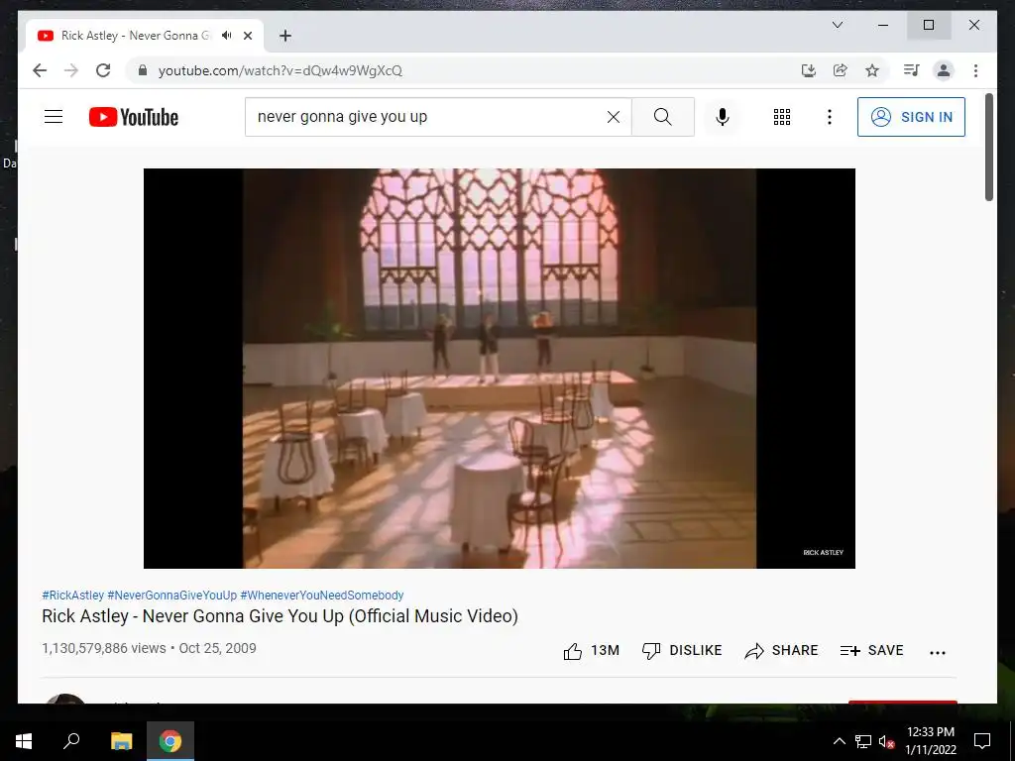This screenshot has height=761, width=1015.
Task: Open the YouTube guide hamburger menu
Action: (x=54, y=117)
